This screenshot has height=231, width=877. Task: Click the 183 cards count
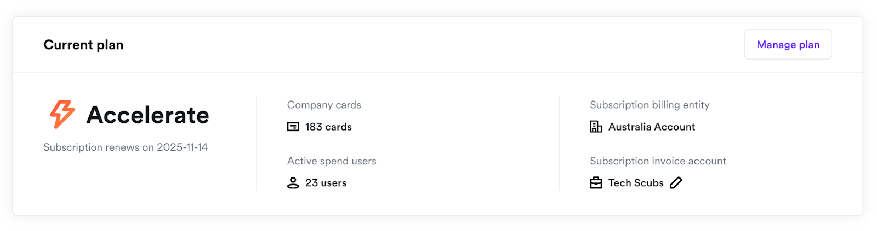(328, 127)
